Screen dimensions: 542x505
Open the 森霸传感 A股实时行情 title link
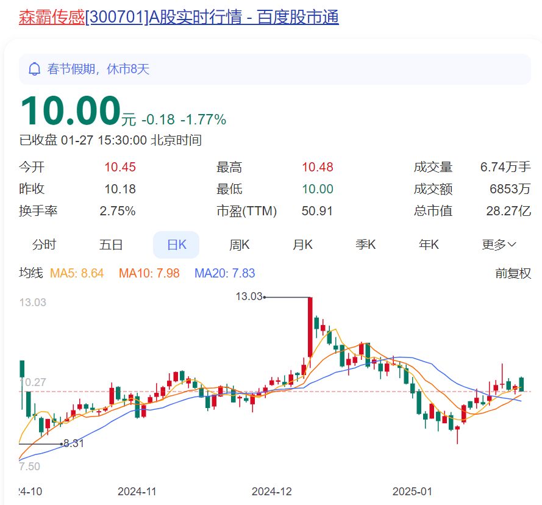click(179, 17)
